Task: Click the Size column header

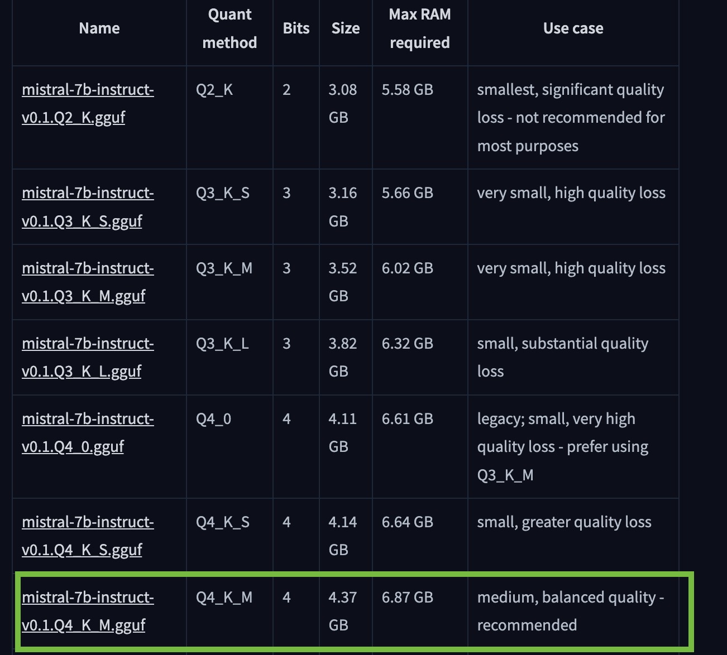Action: coord(346,28)
